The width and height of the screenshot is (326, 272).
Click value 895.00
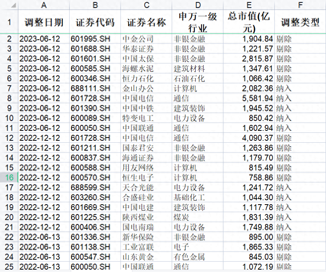coord(249,237)
